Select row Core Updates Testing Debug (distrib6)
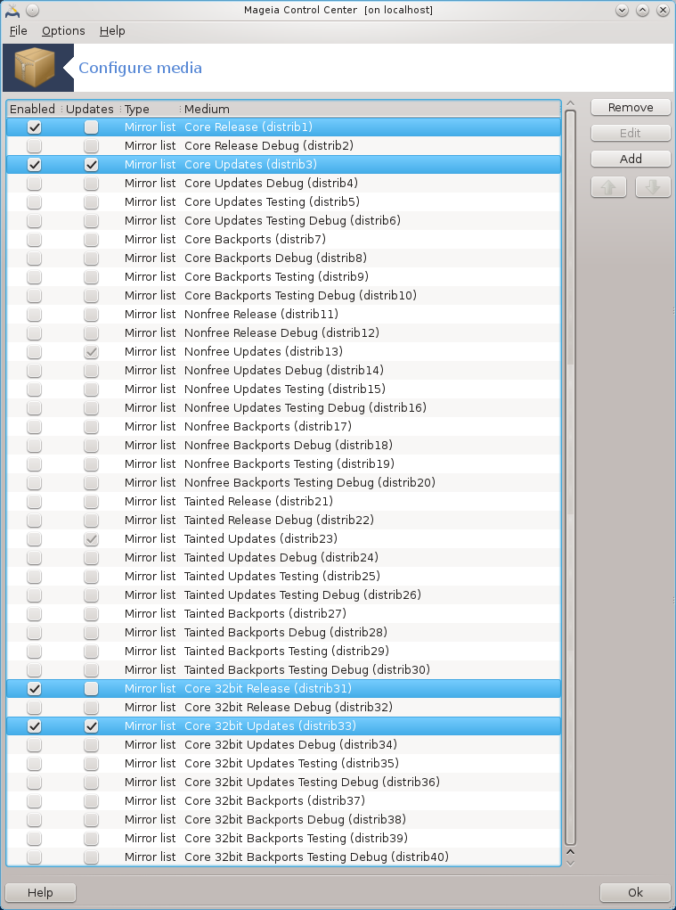Screen dimensions: 676x910 click(x=283, y=220)
